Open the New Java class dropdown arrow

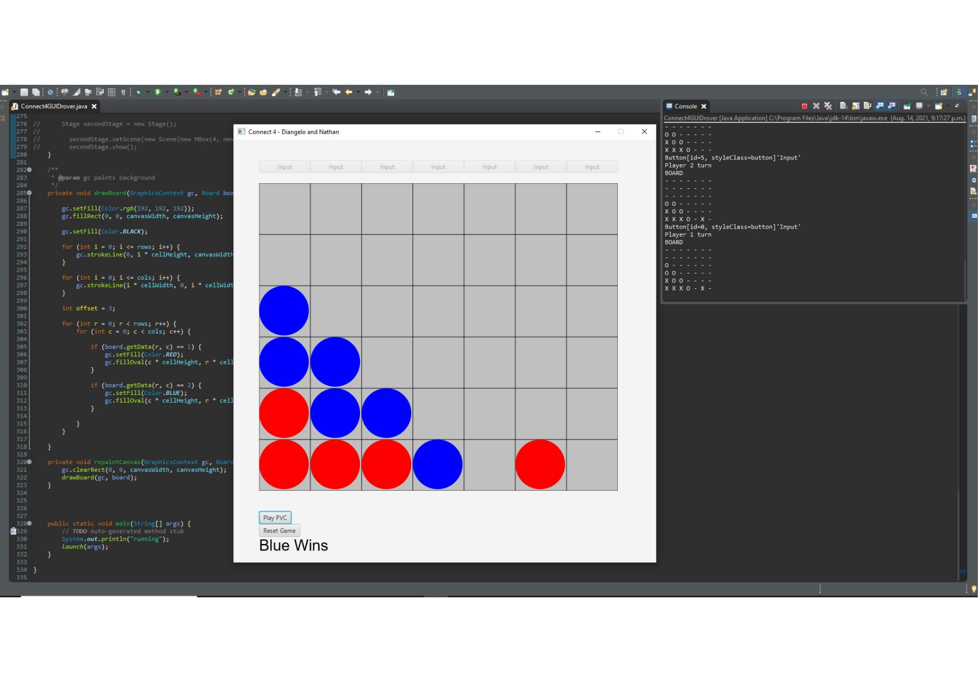pos(240,92)
